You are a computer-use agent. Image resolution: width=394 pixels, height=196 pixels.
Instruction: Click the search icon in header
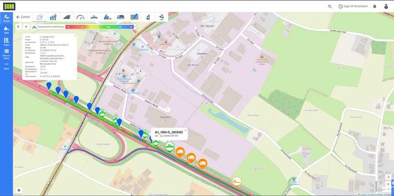[x=330, y=6]
